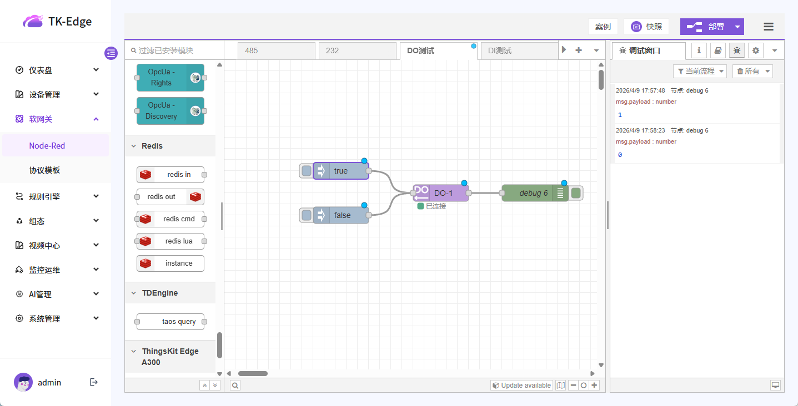Click the 案例 button
The width and height of the screenshot is (798, 406).
point(603,27)
